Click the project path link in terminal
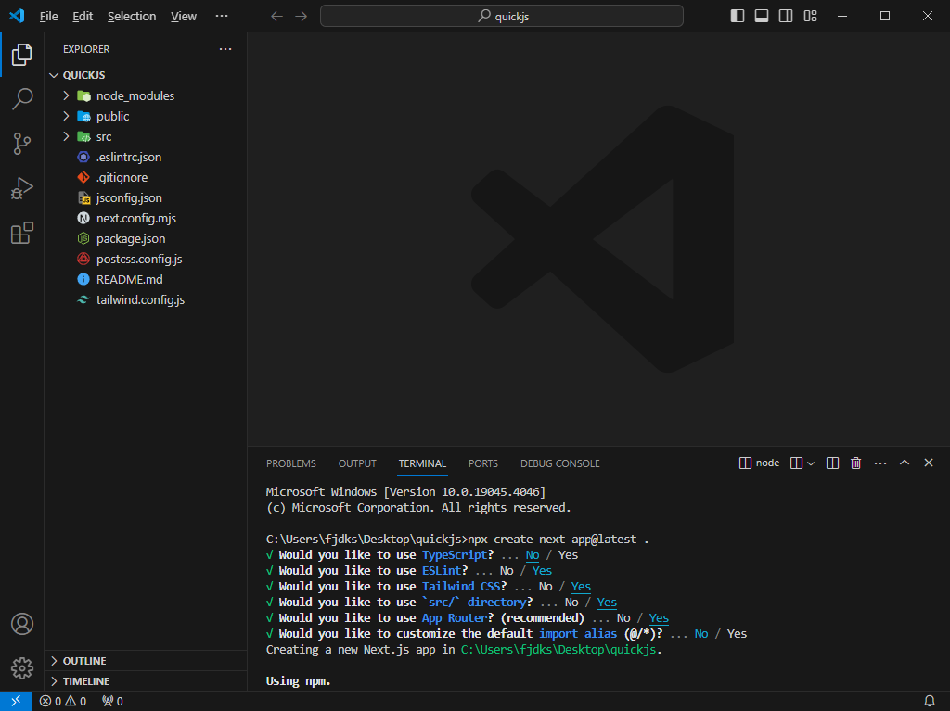950x711 pixels. (558, 649)
